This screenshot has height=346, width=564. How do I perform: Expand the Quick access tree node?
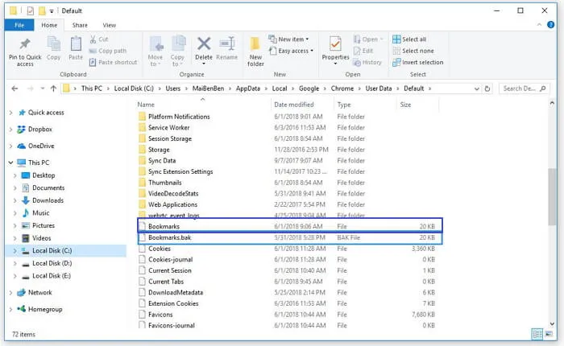click(10, 113)
